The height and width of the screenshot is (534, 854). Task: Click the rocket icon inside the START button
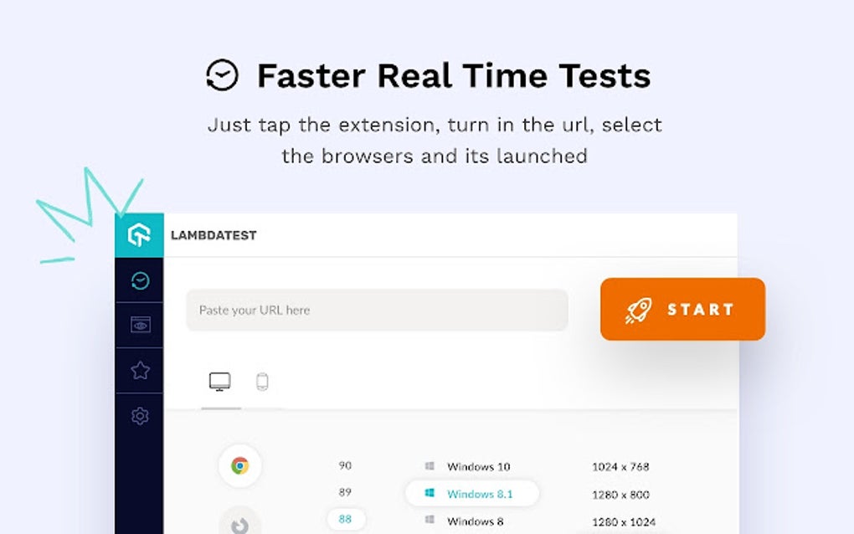(639, 309)
